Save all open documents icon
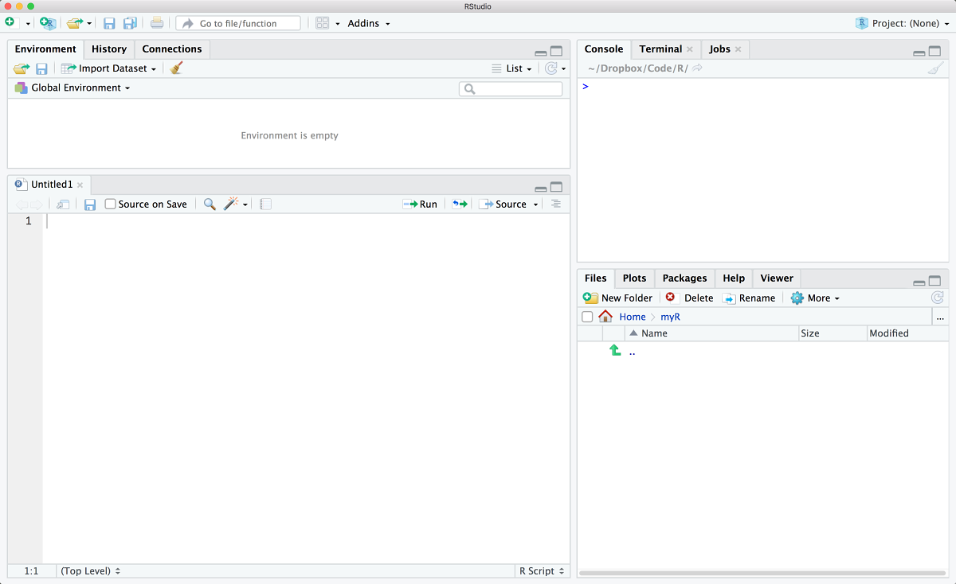This screenshot has height=584, width=956. point(130,23)
